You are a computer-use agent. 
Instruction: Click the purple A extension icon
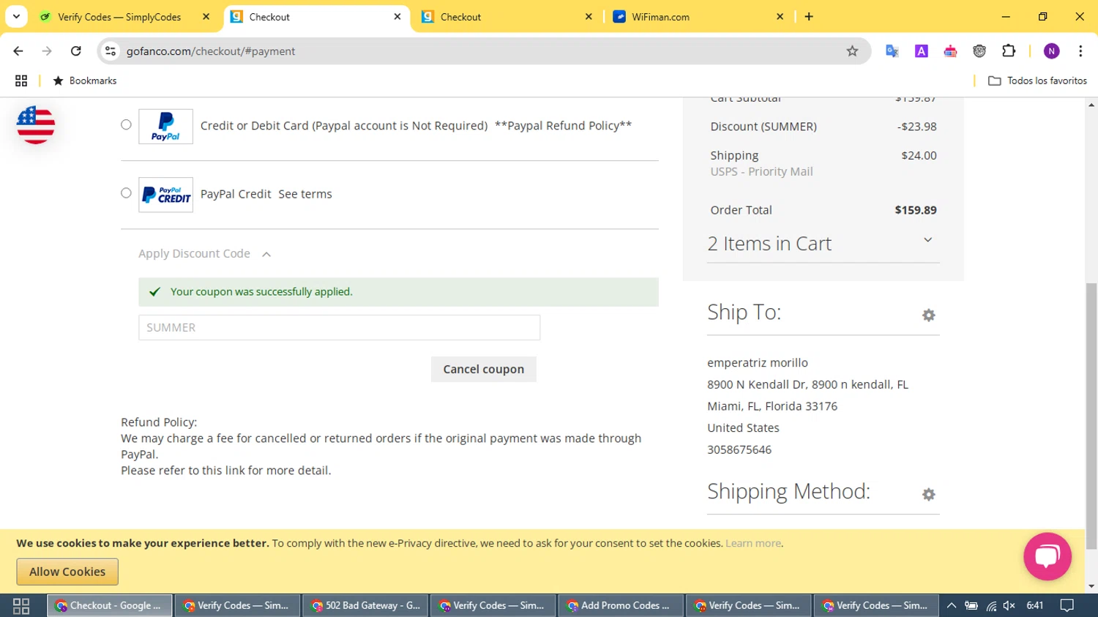coord(921,51)
